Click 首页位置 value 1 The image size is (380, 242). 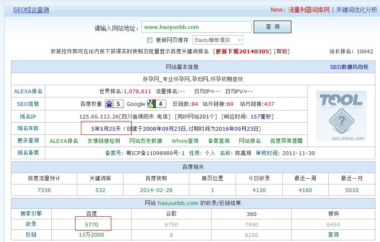coord(212,190)
